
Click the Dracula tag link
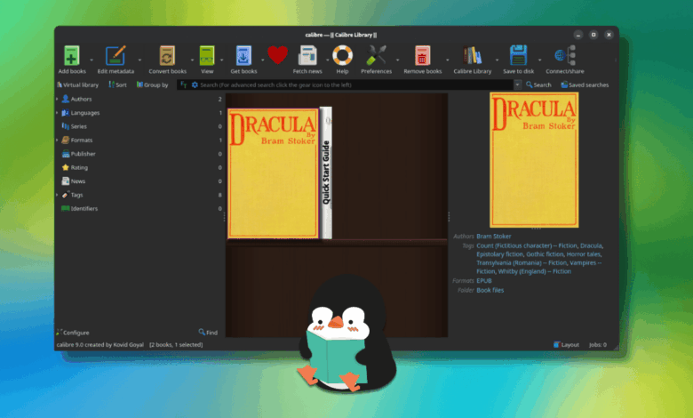[591, 246]
